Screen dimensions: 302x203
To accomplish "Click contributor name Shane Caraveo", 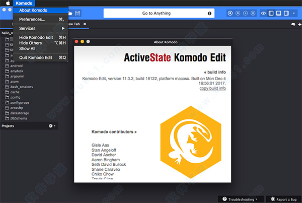I will pyautogui.click(x=106, y=169).
